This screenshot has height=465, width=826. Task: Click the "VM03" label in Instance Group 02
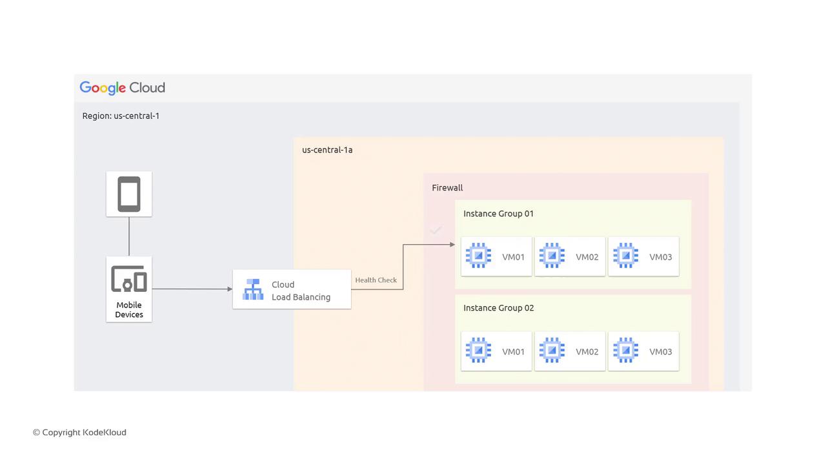pyautogui.click(x=661, y=352)
